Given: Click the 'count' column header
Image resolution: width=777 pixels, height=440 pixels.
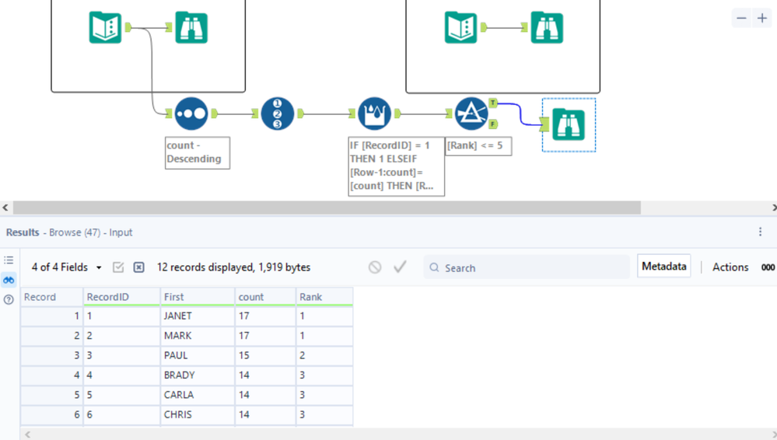Looking at the screenshot, I should point(251,297).
